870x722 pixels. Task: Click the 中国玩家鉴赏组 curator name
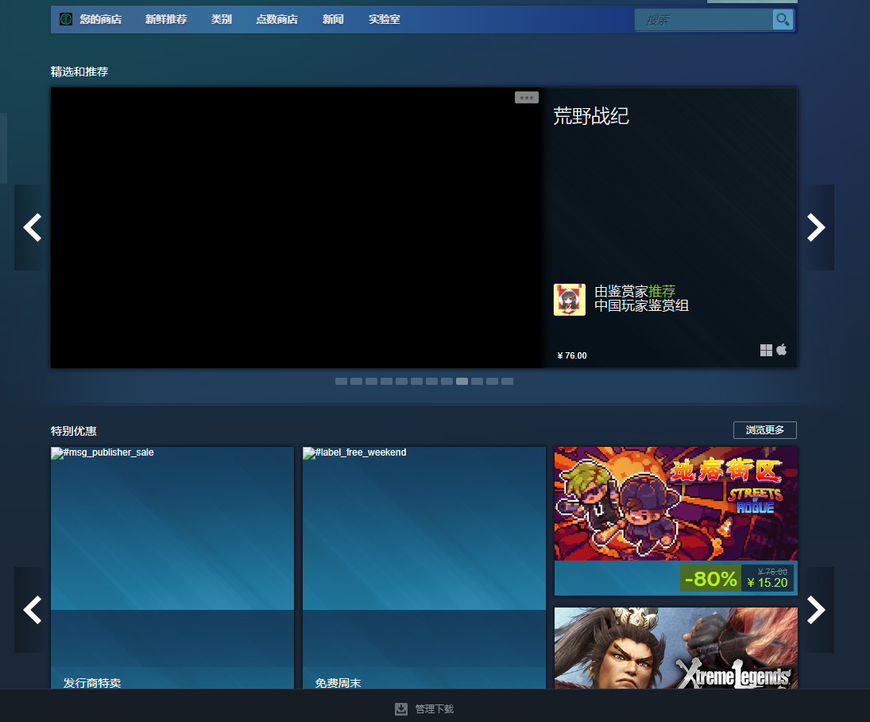coord(641,305)
